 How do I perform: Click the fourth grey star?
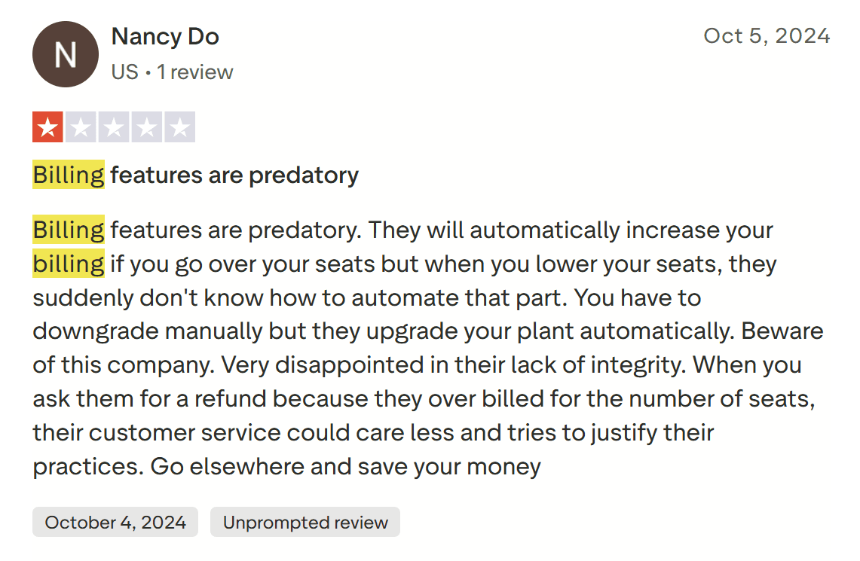coord(147,127)
